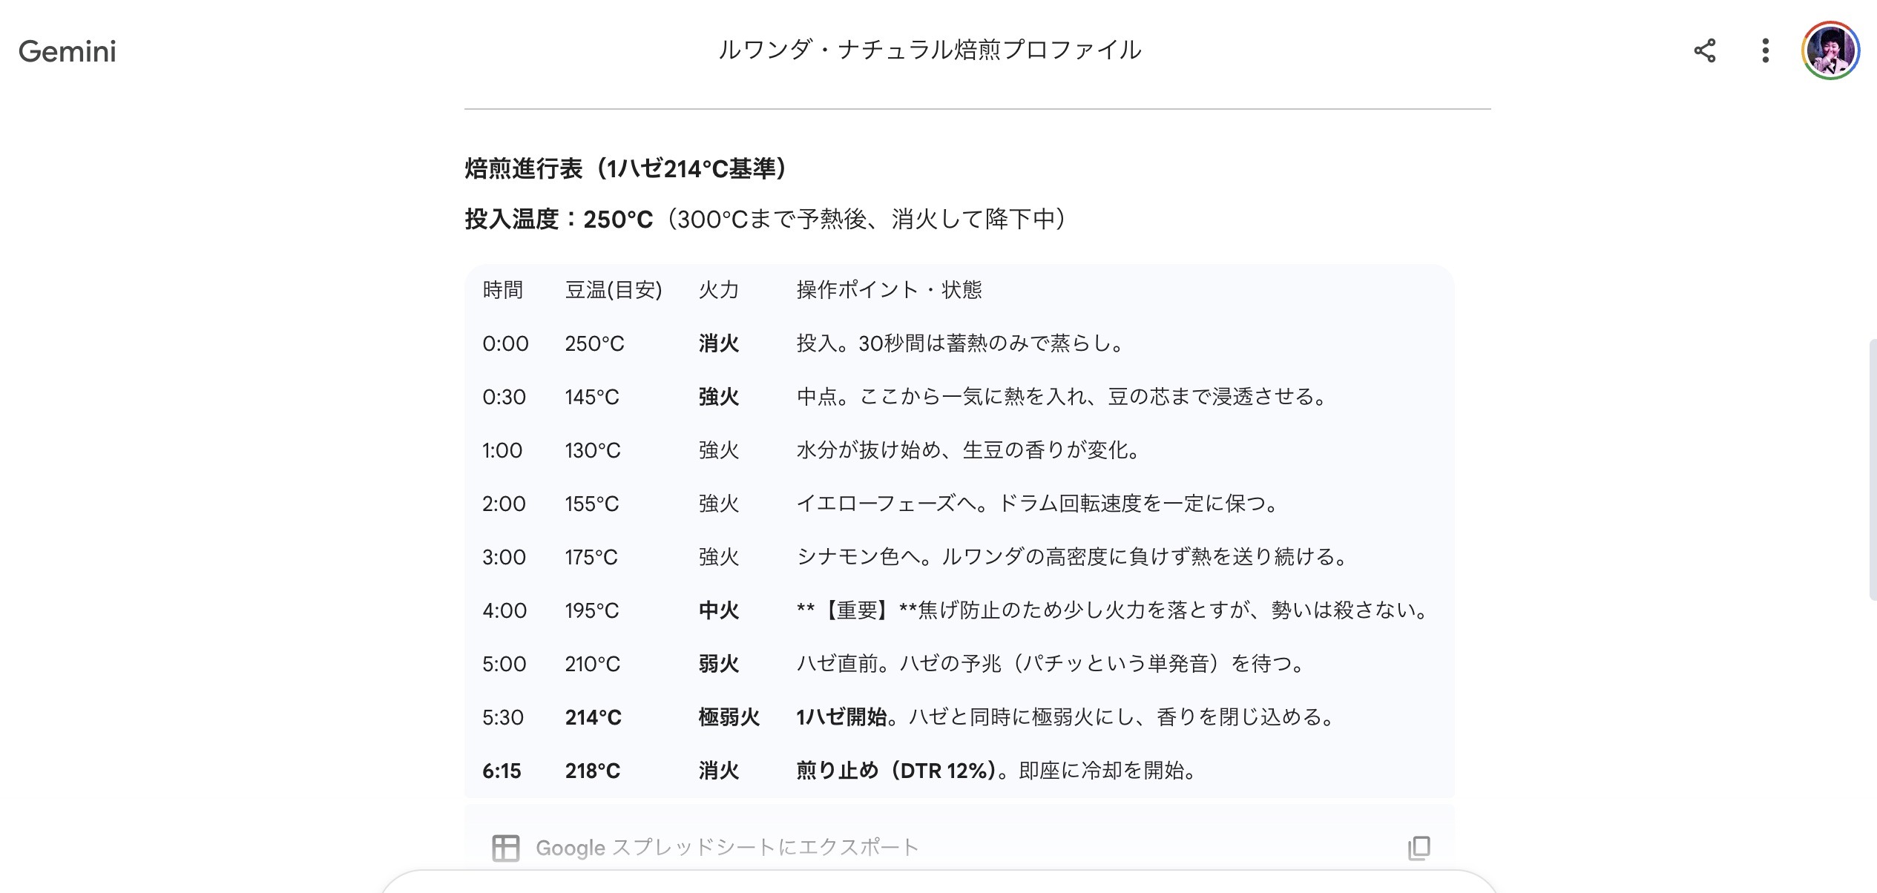Click the 操作ポイント・状態 column header

(x=888, y=290)
